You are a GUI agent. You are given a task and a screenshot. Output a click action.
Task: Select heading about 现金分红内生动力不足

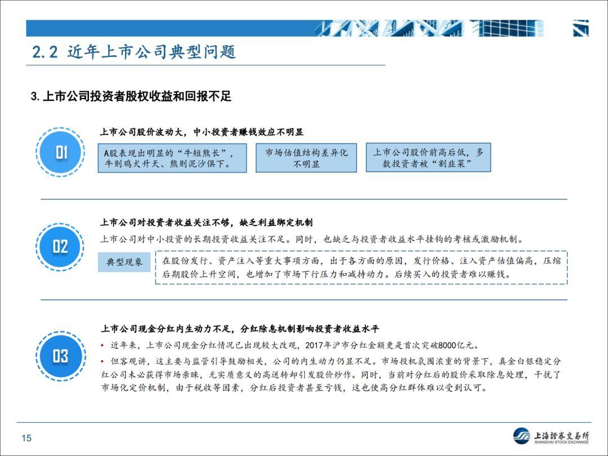240,329
